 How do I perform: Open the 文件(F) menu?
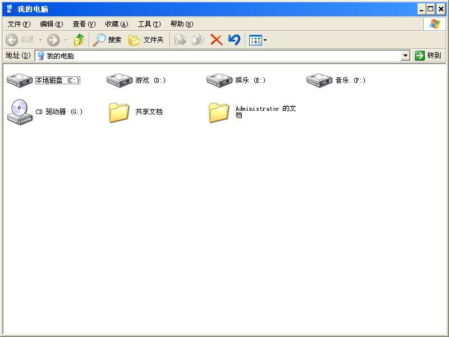(19, 24)
